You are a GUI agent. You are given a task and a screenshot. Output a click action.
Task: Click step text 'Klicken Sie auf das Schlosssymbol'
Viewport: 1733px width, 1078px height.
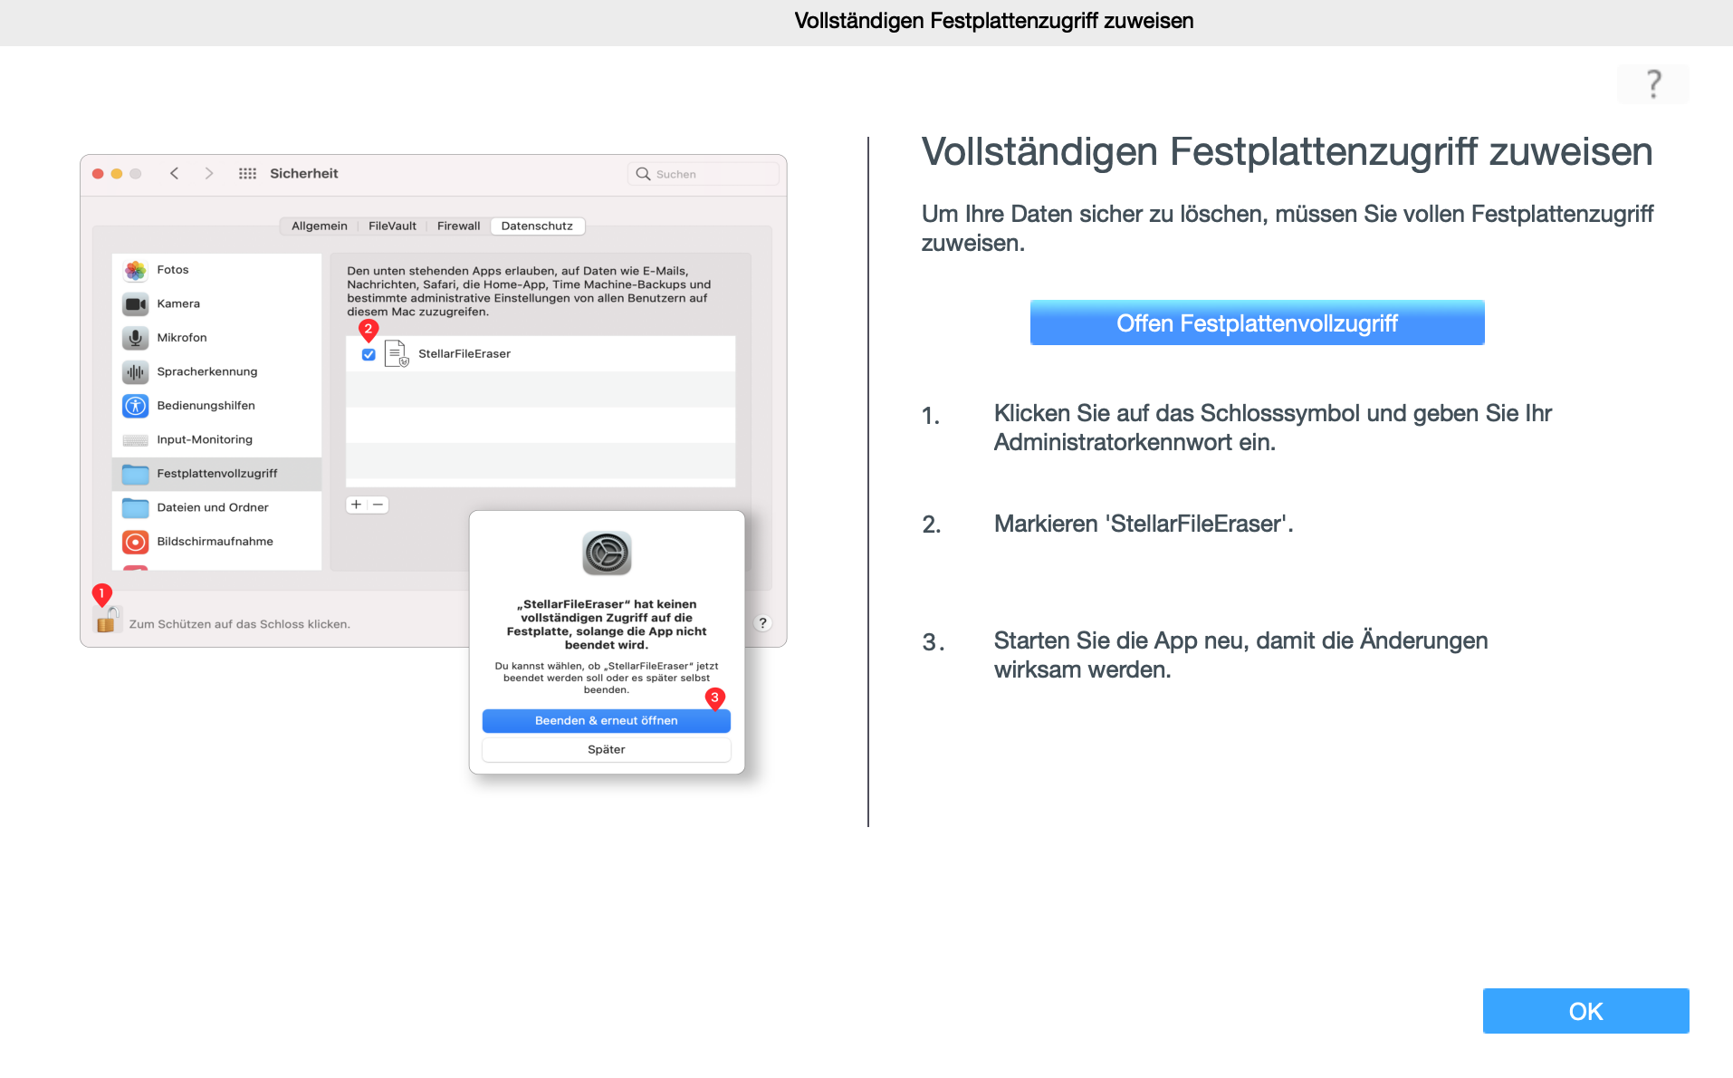(x=1177, y=413)
